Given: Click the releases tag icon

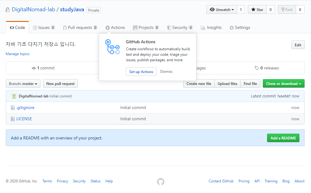Looking at the screenshot, I should [257, 68].
